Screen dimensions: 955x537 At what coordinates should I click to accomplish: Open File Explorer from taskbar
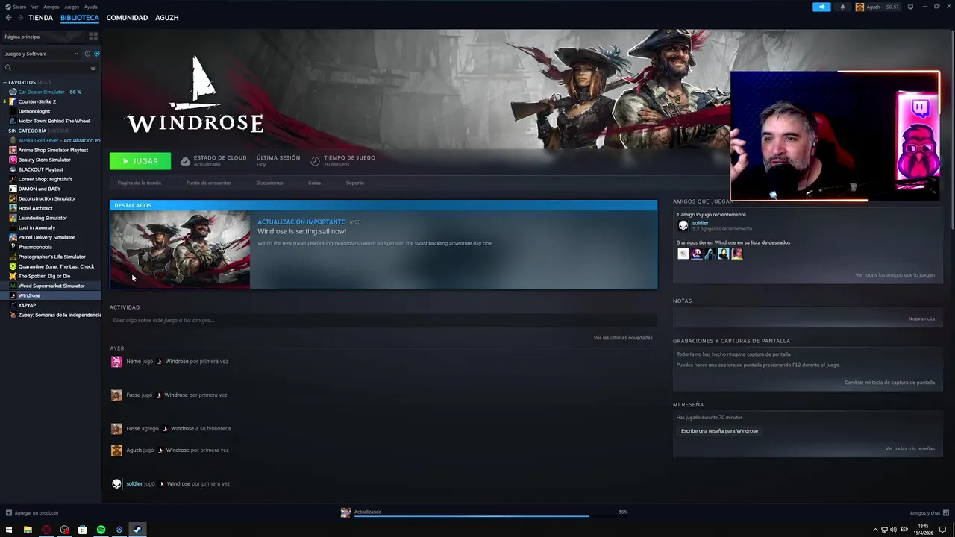click(x=28, y=530)
